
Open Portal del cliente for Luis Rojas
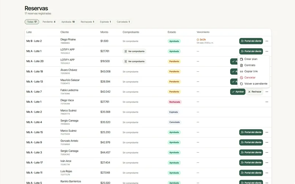pyautogui.click(x=251, y=173)
